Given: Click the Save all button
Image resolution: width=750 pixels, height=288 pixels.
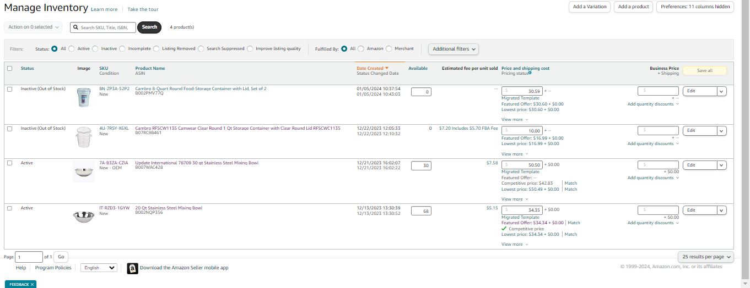Looking at the screenshot, I should (x=704, y=70).
